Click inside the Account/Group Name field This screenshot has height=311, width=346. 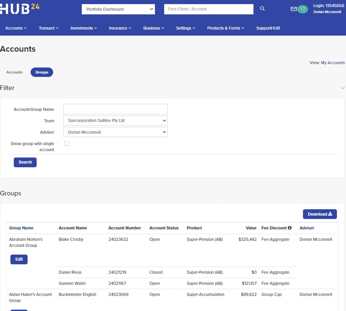click(x=115, y=109)
